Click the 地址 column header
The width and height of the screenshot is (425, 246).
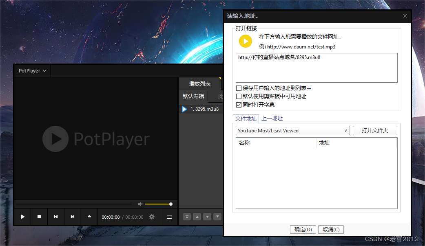[356, 143]
